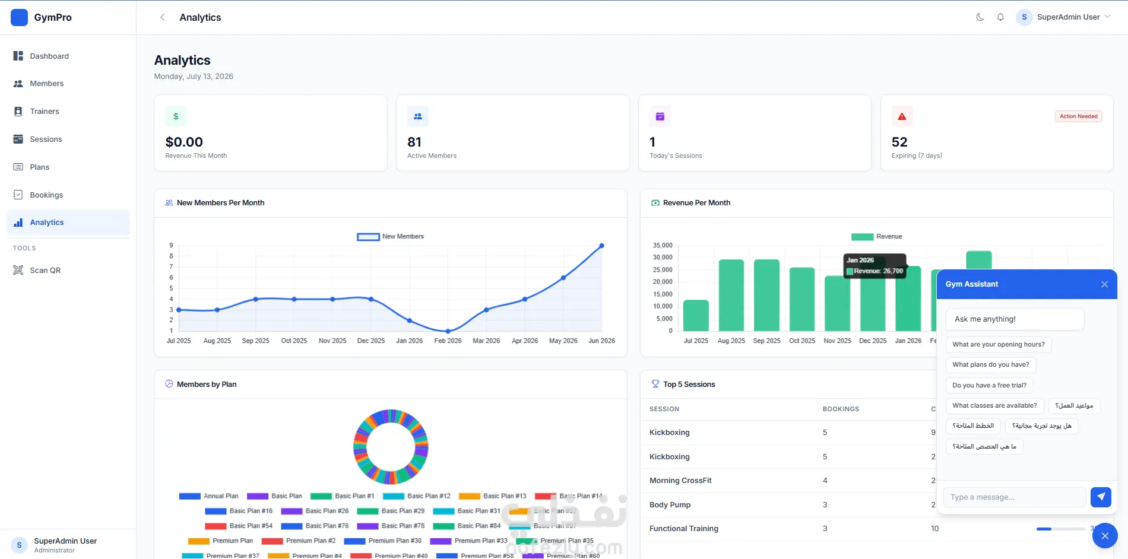Close the Gym Assistant panel
Viewport: 1128px width, 559px height.
(x=1104, y=284)
